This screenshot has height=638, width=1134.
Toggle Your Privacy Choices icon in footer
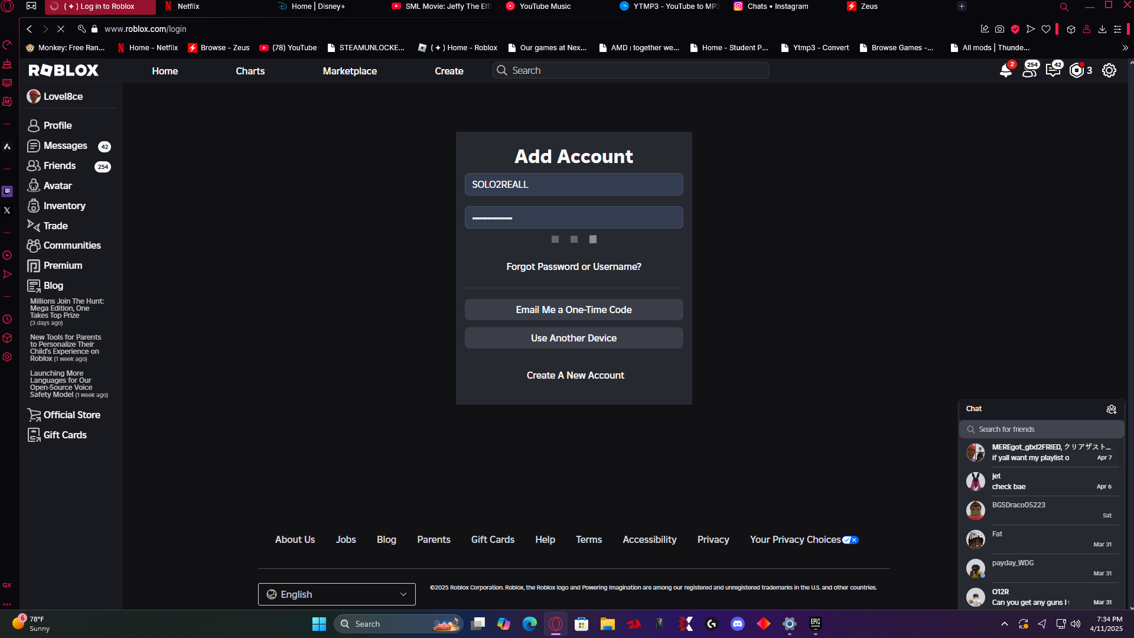tap(850, 540)
